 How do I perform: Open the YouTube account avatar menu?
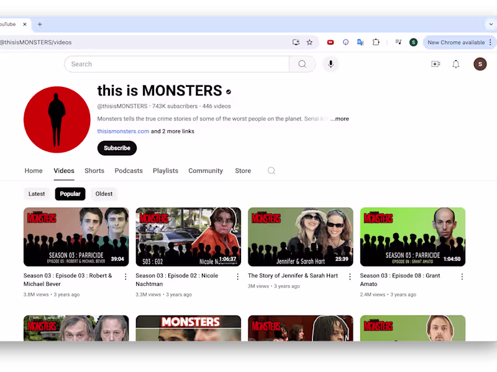tap(480, 64)
